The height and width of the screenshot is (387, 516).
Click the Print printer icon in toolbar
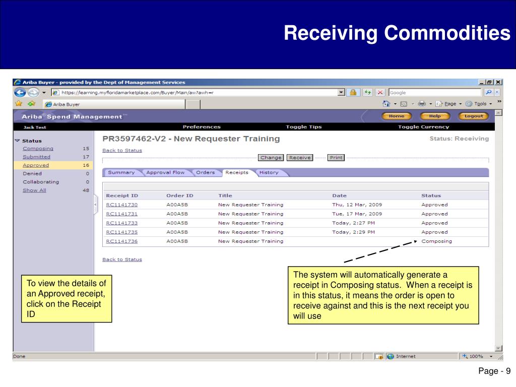(x=422, y=104)
